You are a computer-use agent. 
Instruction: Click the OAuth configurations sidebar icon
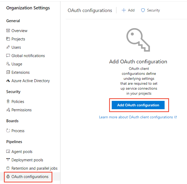8,176
